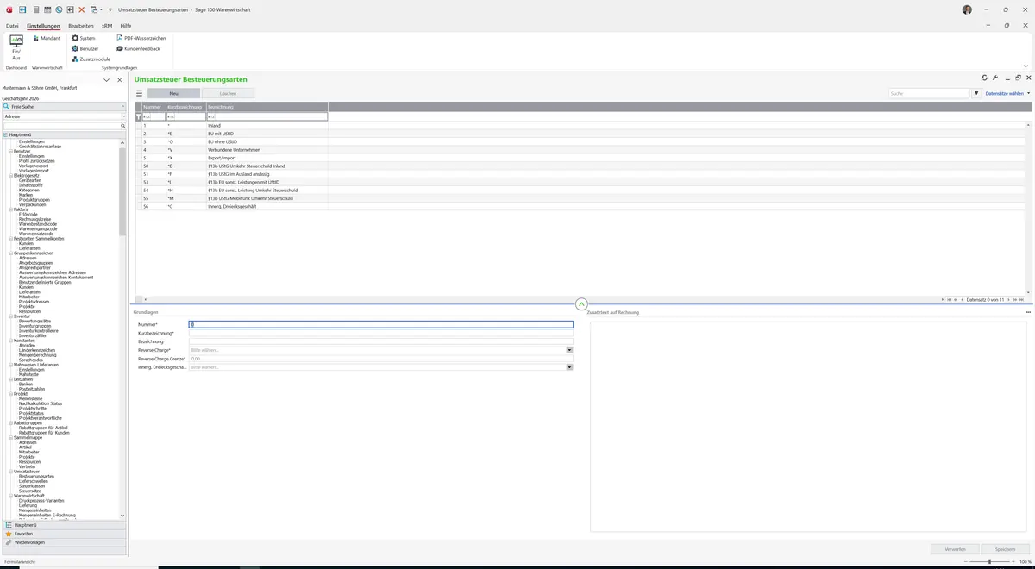Open the Innerg. Dreiecksgeschäft dropdown

pyautogui.click(x=569, y=367)
